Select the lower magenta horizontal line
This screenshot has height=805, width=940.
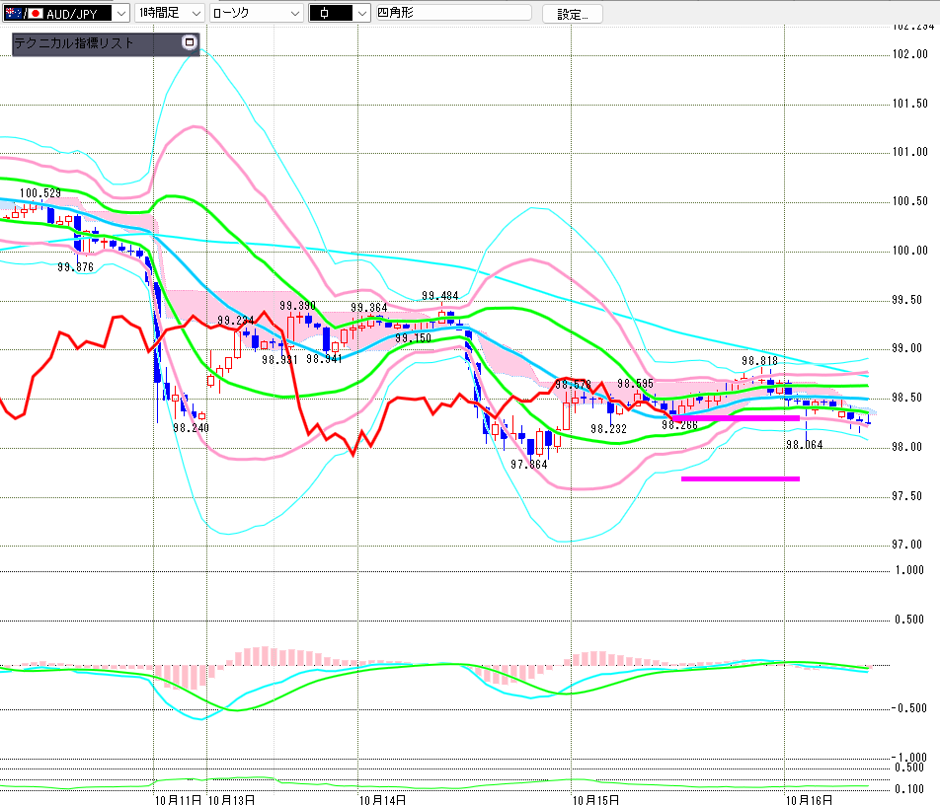740,479
